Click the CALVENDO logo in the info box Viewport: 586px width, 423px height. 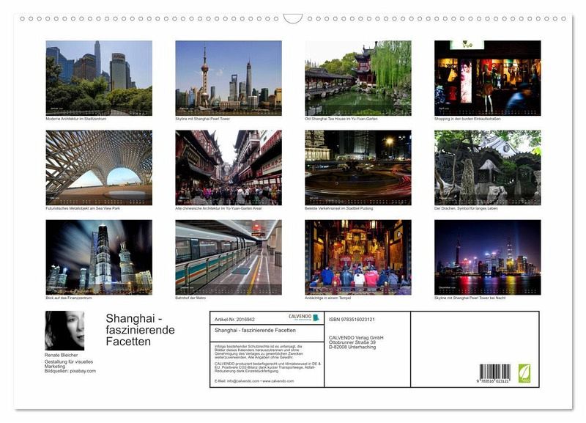point(302,317)
